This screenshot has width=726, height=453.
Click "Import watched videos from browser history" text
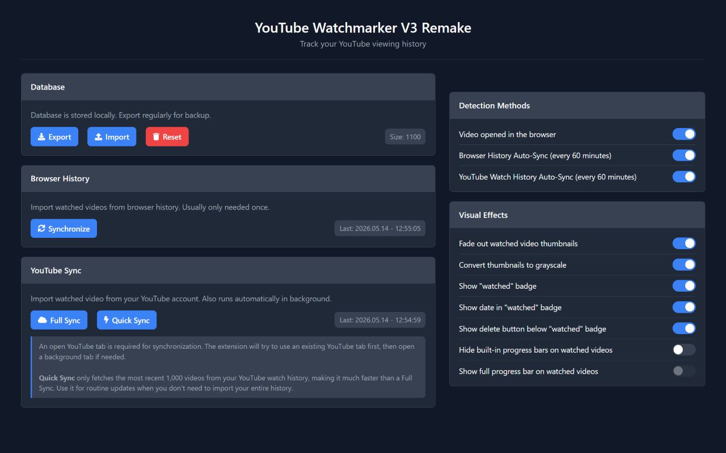pos(150,207)
